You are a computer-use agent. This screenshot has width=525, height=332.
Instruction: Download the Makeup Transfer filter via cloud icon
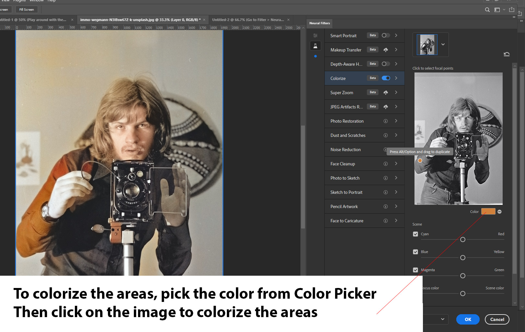(386, 50)
